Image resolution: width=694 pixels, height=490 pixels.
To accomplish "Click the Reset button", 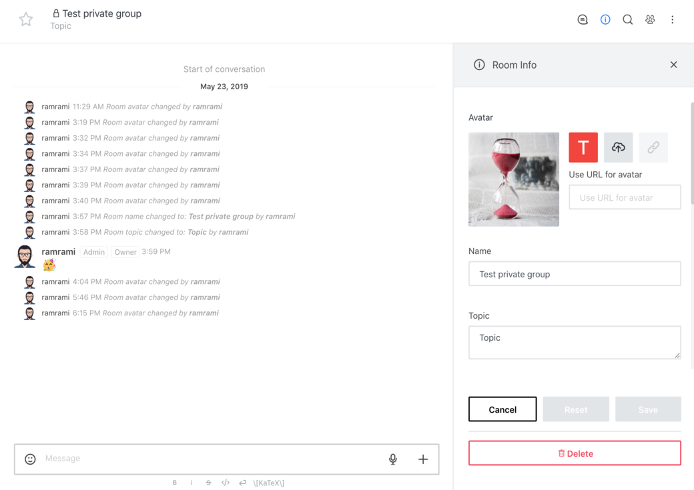I will click(x=576, y=409).
